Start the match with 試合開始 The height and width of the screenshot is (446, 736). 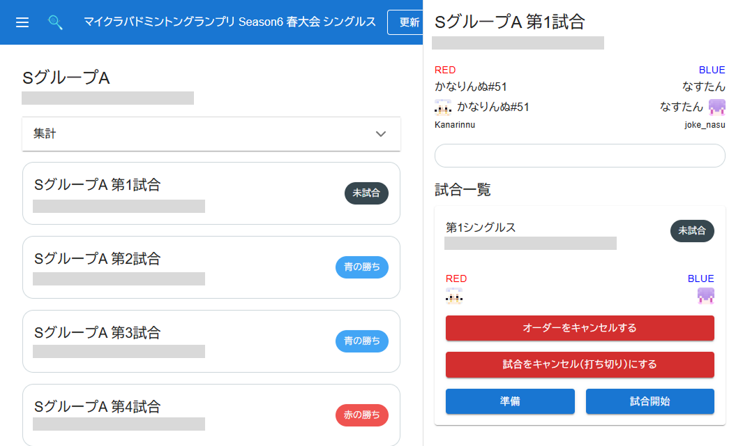[x=649, y=401]
